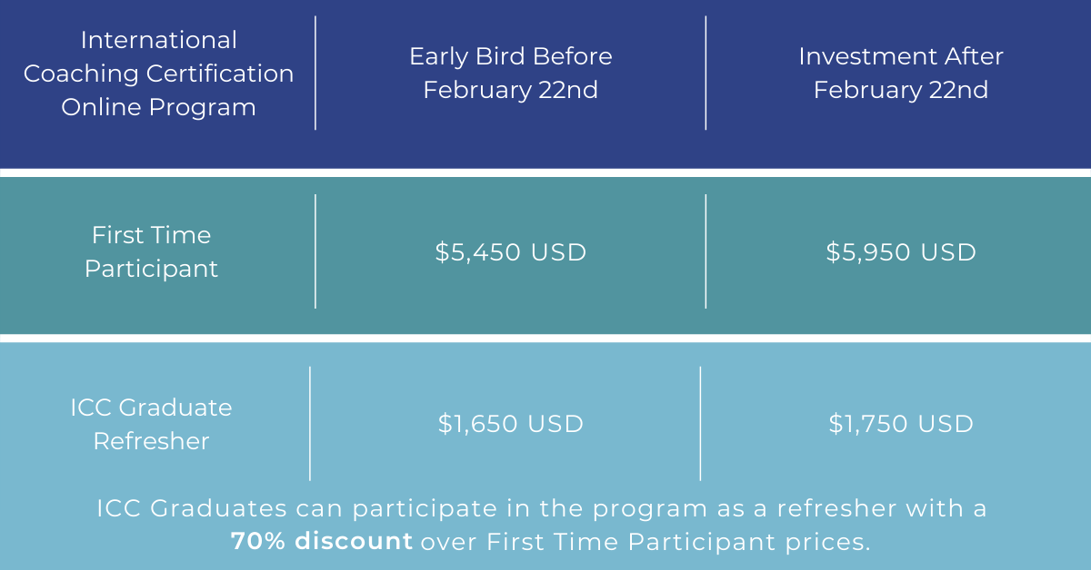The image size is (1091, 570).
Task: Click divider between $5,450 USD and $5,950 USD
Action: pos(706,251)
